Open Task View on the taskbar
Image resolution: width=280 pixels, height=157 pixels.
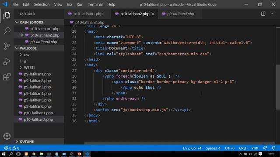pyautogui.click(x=18, y=154)
